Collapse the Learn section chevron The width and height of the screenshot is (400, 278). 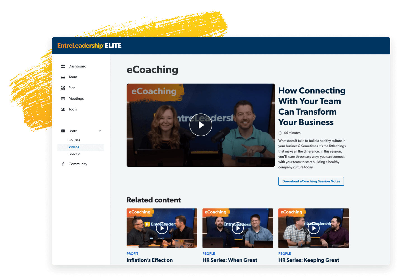coord(100,131)
